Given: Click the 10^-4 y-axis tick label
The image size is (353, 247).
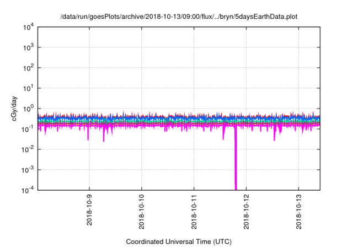Looking at the screenshot, I should [x=28, y=190].
